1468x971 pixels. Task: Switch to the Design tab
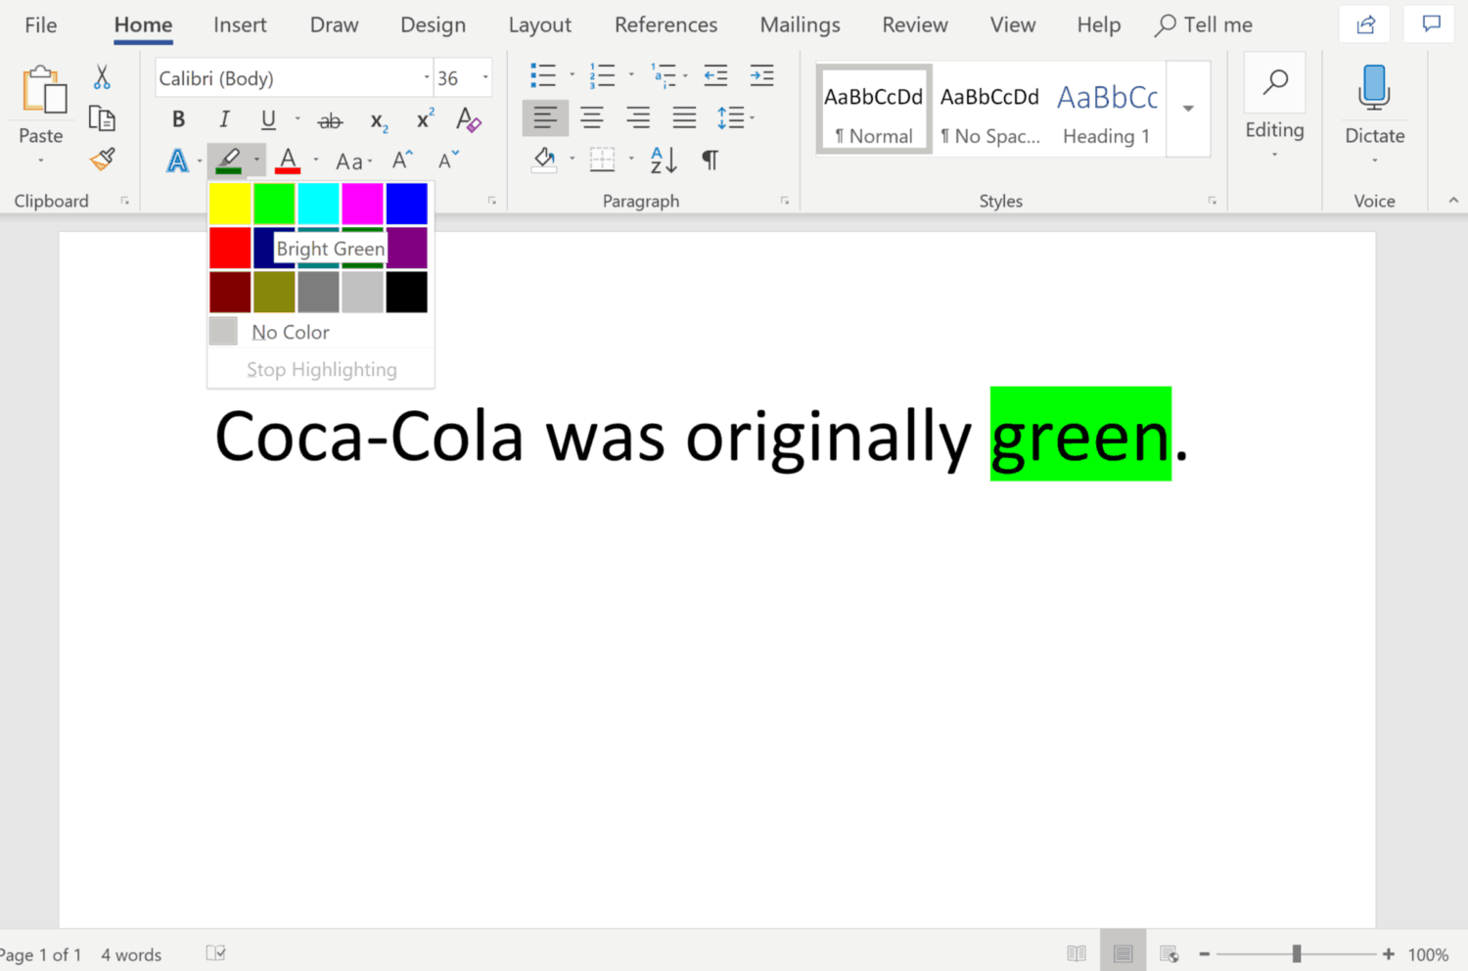coord(433,24)
